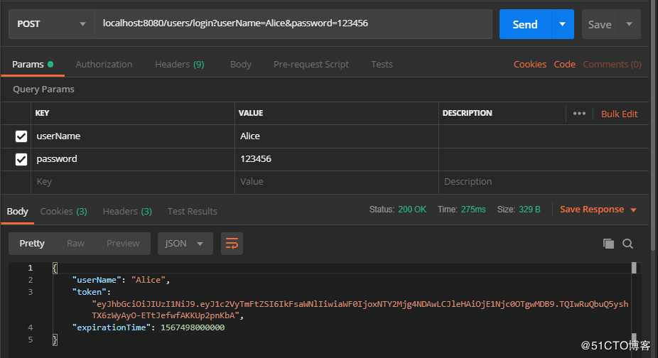Switch to Params request tab
This screenshot has height=358, width=658.
32,64
